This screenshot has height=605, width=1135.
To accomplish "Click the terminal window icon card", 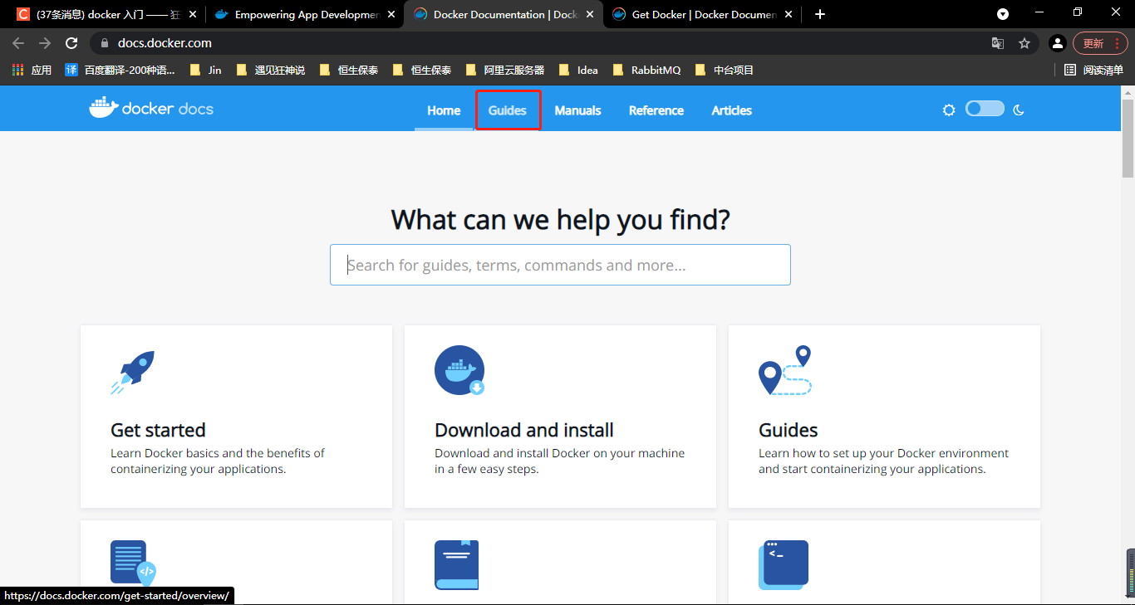I will coord(784,565).
